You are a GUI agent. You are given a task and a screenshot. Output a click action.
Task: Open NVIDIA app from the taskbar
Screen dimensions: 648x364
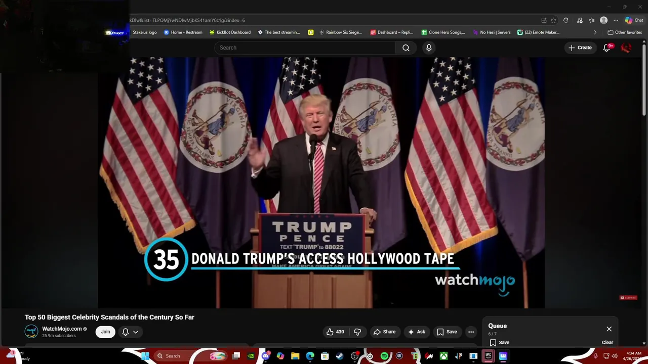click(251, 356)
